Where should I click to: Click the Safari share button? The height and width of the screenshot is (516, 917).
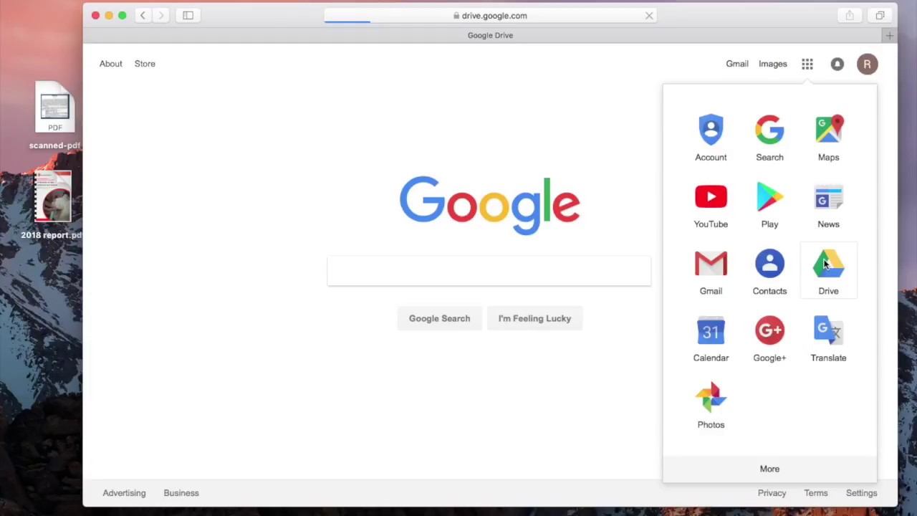coord(850,15)
